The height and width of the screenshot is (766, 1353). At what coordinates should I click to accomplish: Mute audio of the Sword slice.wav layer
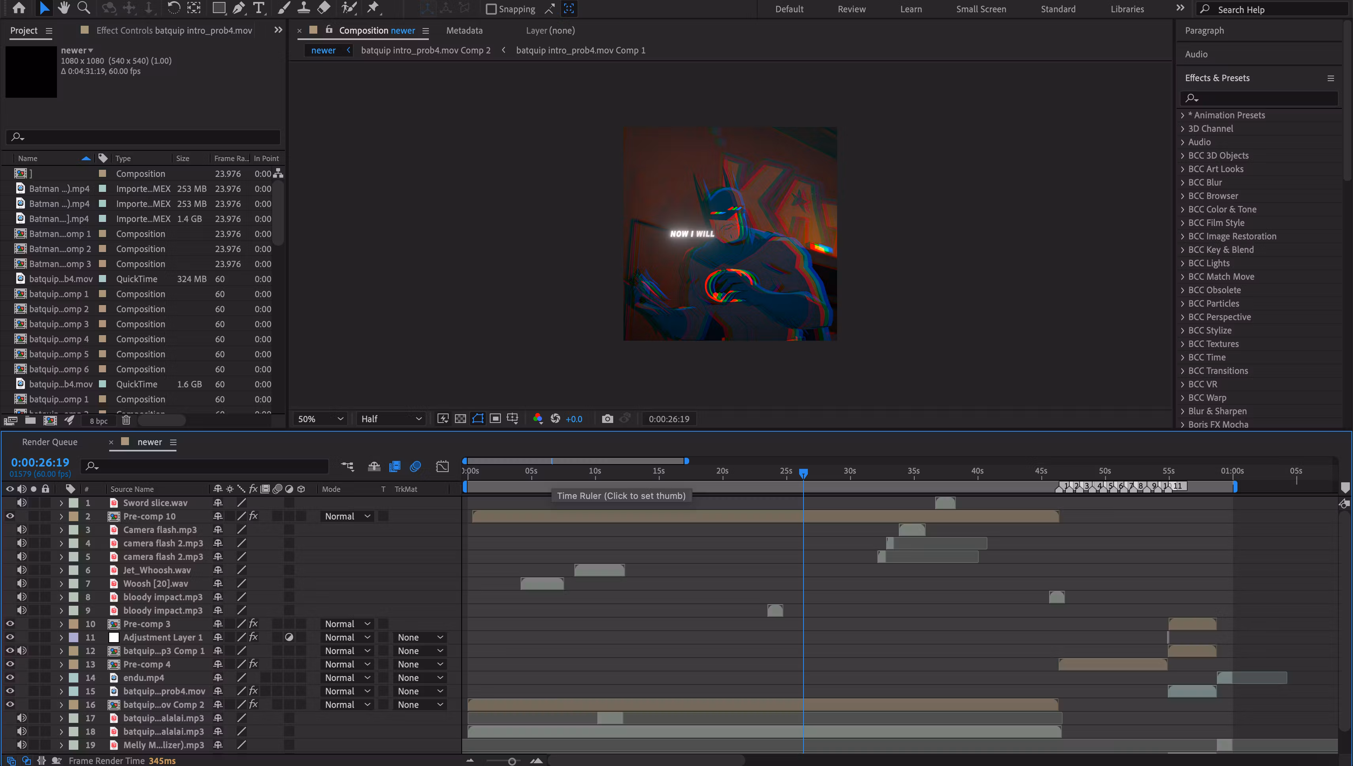tap(22, 502)
